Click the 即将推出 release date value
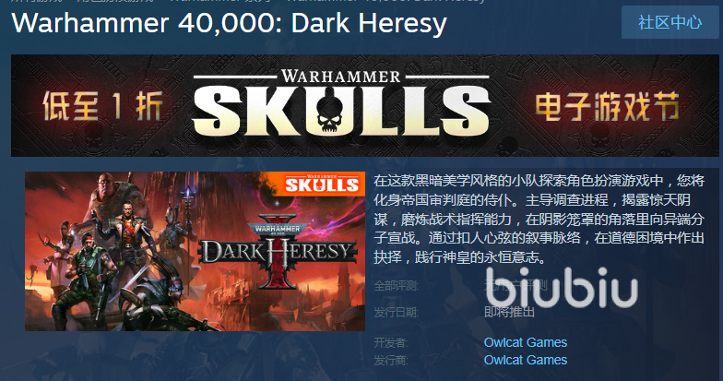This screenshot has width=723, height=381. (x=509, y=312)
